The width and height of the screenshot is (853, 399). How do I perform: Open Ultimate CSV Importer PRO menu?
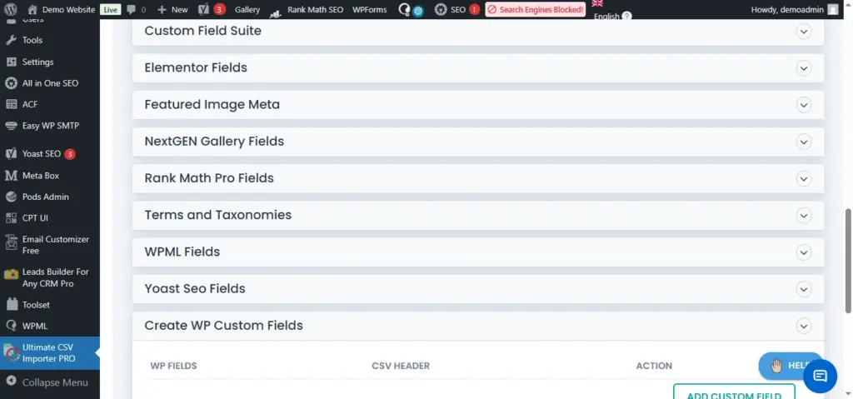point(50,352)
